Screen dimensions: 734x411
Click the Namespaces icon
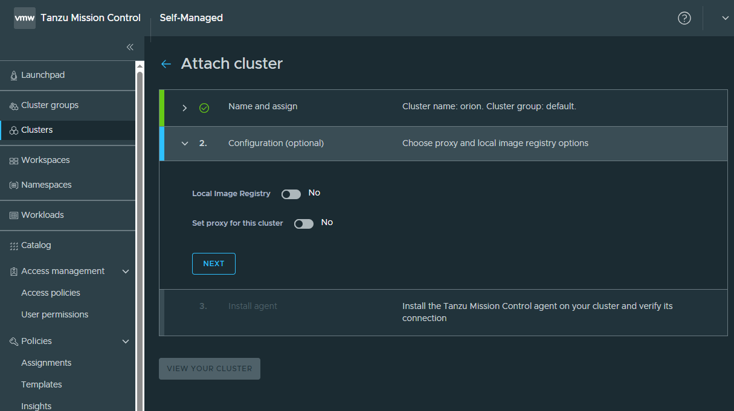(x=14, y=185)
